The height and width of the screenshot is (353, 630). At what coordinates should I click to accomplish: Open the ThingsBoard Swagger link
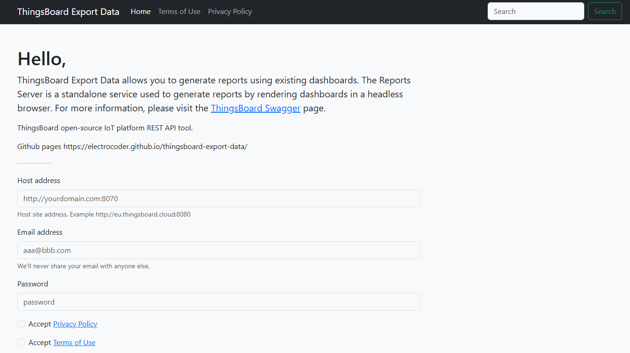[256, 108]
